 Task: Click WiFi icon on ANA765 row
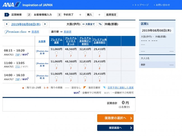[x=25, y=67]
